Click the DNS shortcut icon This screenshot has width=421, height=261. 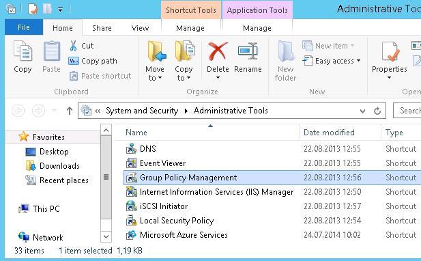[x=131, y=149]
